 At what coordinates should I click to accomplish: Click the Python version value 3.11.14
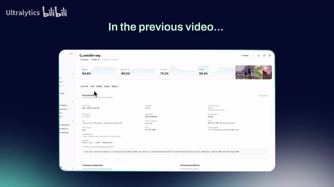(148, 123)
